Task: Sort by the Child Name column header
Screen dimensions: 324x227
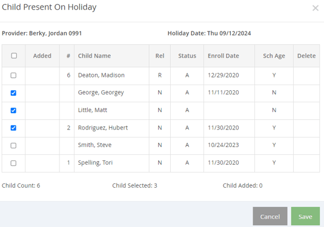Action: pyautogui.click(x=94, y=56)
